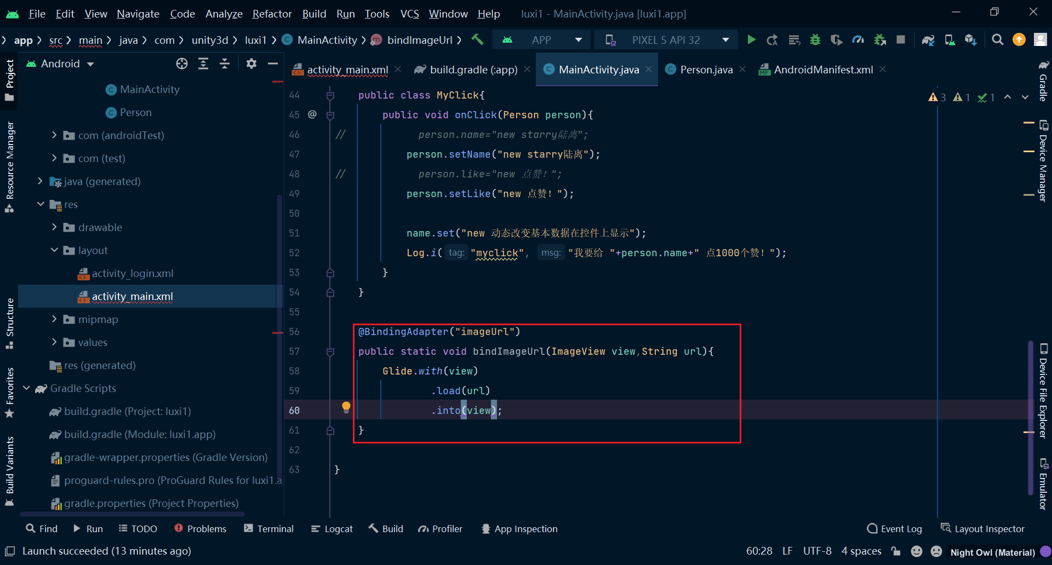Run the app with the green play button
The height and width of the screenshot is (565, 1052).
coord(751,39)
